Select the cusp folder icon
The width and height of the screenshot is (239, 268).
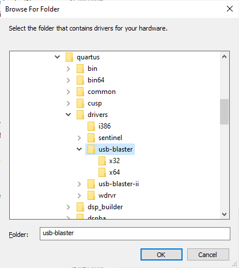80,103
